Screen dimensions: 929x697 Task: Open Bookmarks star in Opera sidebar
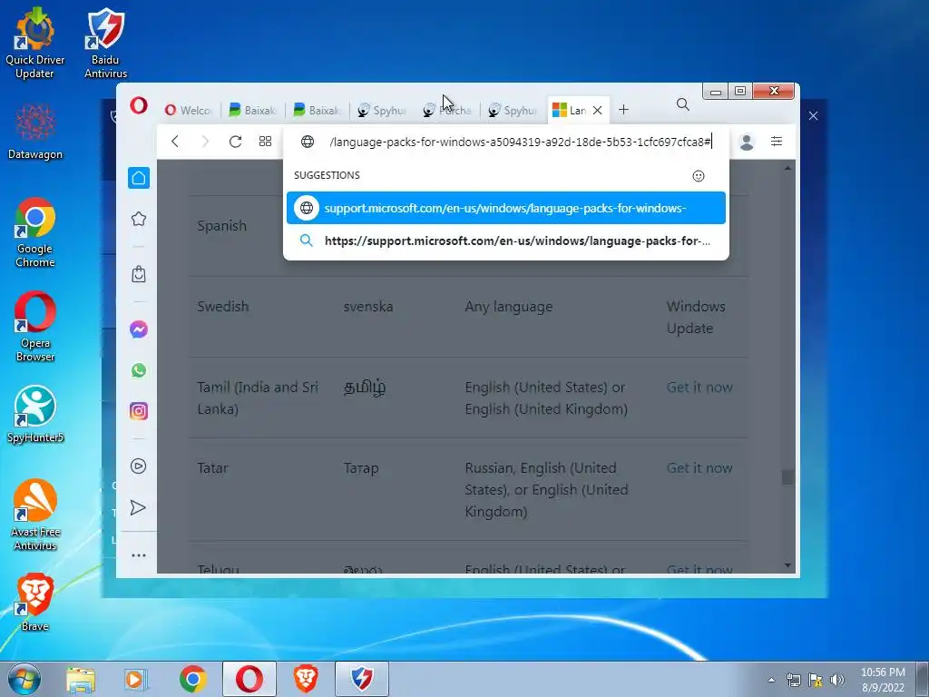pyautogui.click(x=139, y=220)
